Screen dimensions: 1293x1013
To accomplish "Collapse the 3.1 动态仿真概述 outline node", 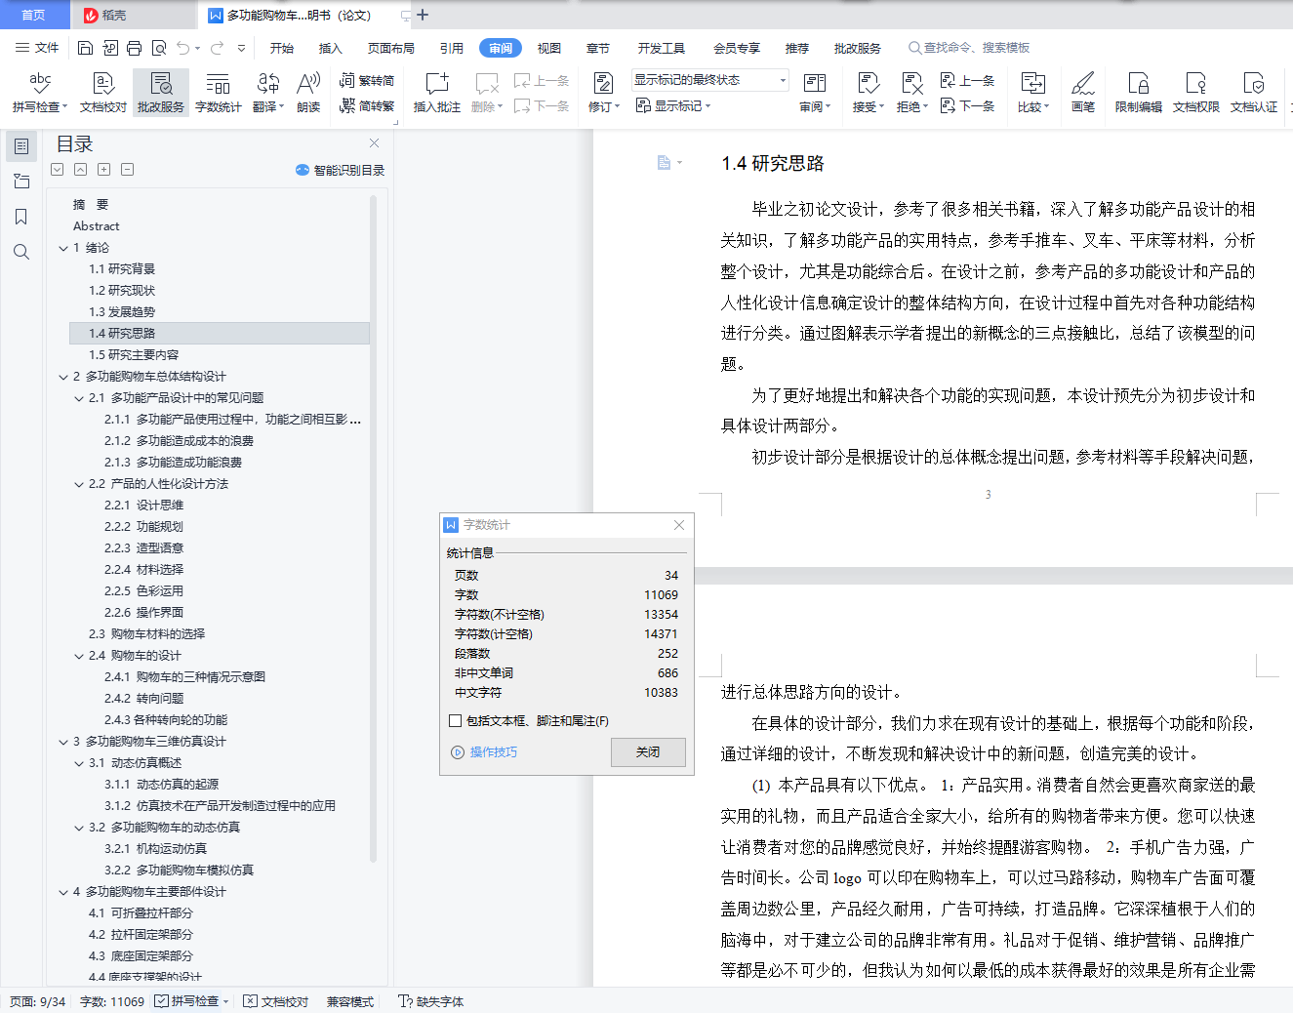I will point(79,763).
